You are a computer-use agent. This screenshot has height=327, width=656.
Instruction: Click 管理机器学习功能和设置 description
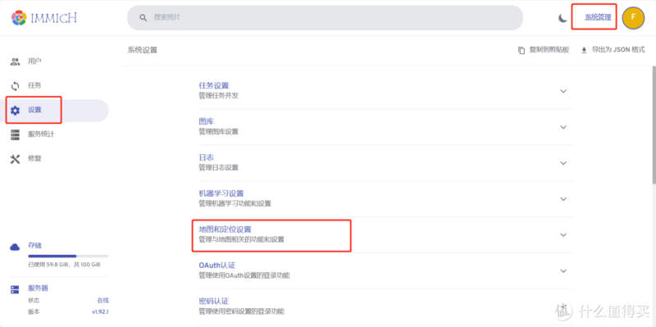[235, 203]
